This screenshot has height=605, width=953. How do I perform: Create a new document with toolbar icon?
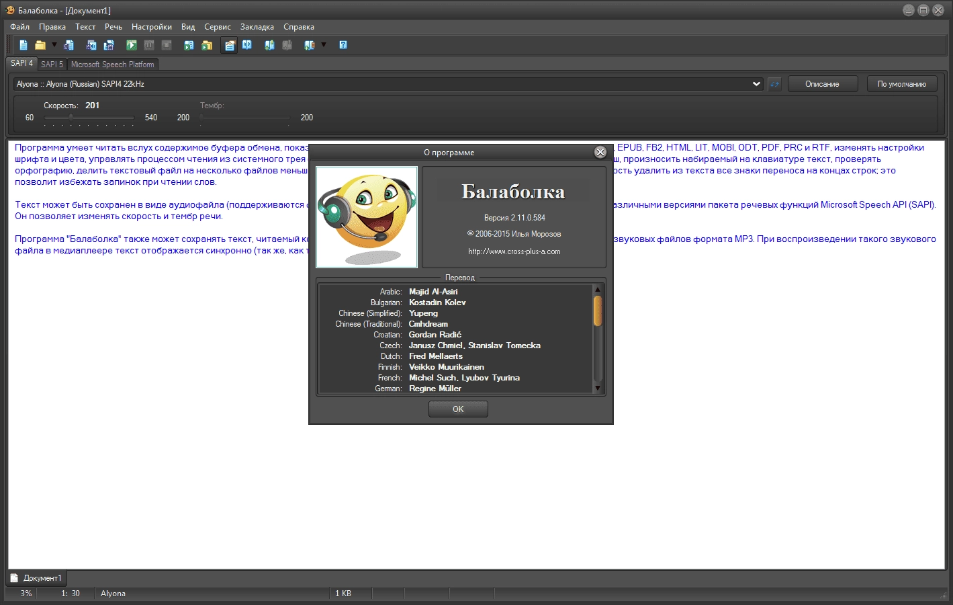(24, 45)
